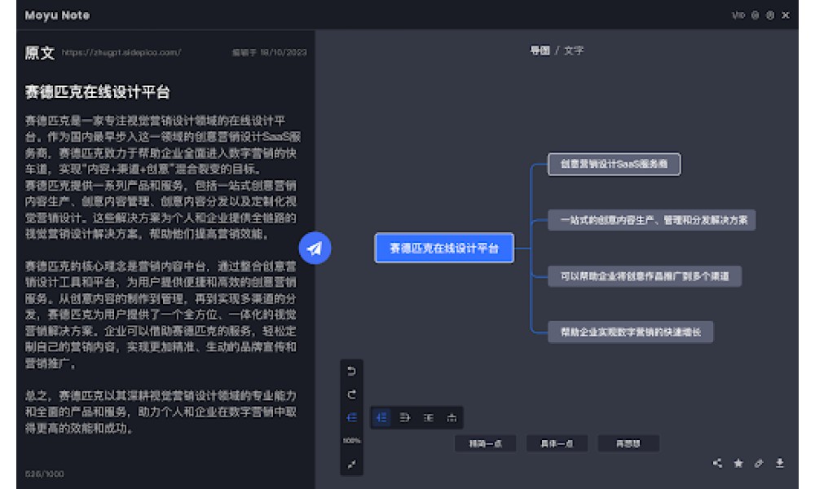Image resolution: width=815 pixels, height=489 pixels.
Task: Open the layout picker in the vertical toolbar
Action: (352, 417)
